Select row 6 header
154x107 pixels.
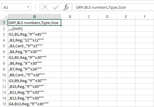(4, 52)
